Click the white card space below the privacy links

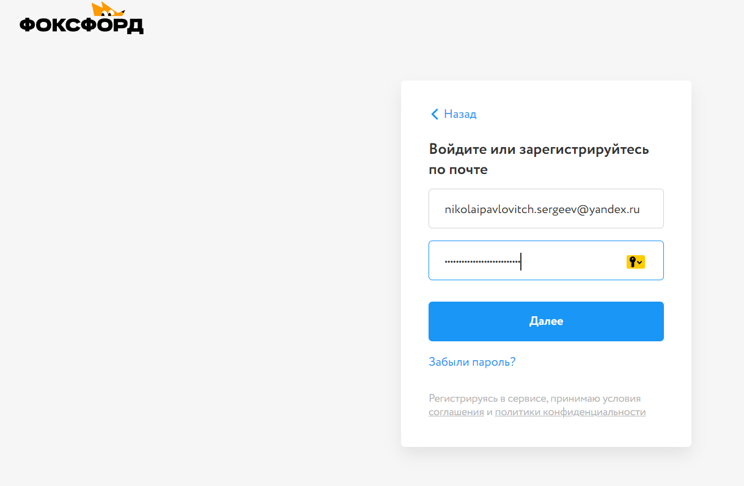545,432
